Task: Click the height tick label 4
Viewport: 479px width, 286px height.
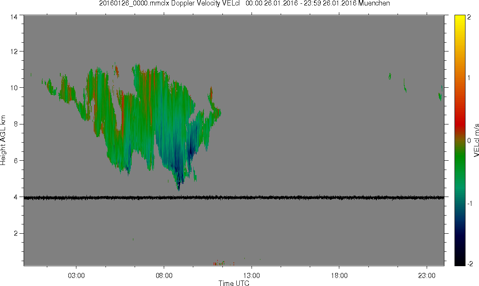Action: [16, 197]
